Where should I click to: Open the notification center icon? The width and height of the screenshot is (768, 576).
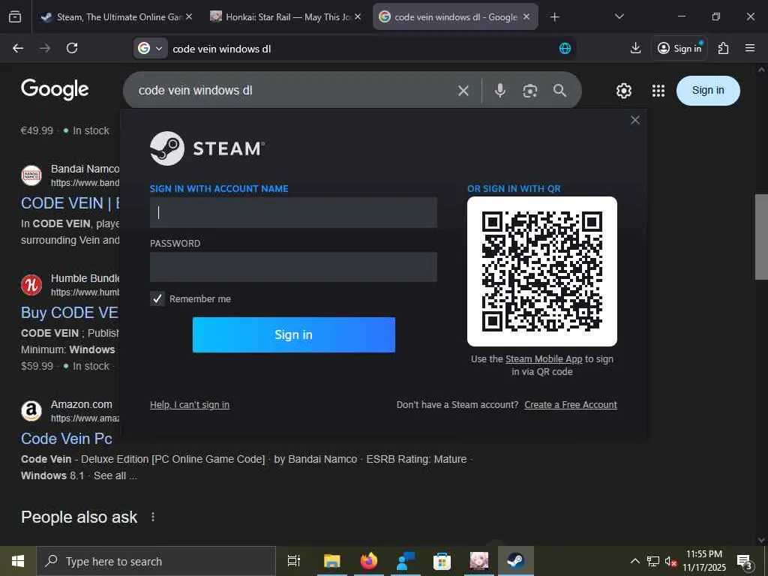[x=745, y=562]
